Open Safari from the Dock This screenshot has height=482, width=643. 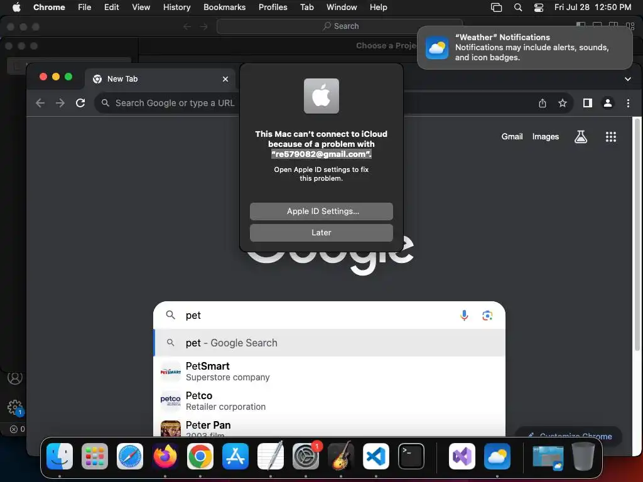tap(130, 456)
